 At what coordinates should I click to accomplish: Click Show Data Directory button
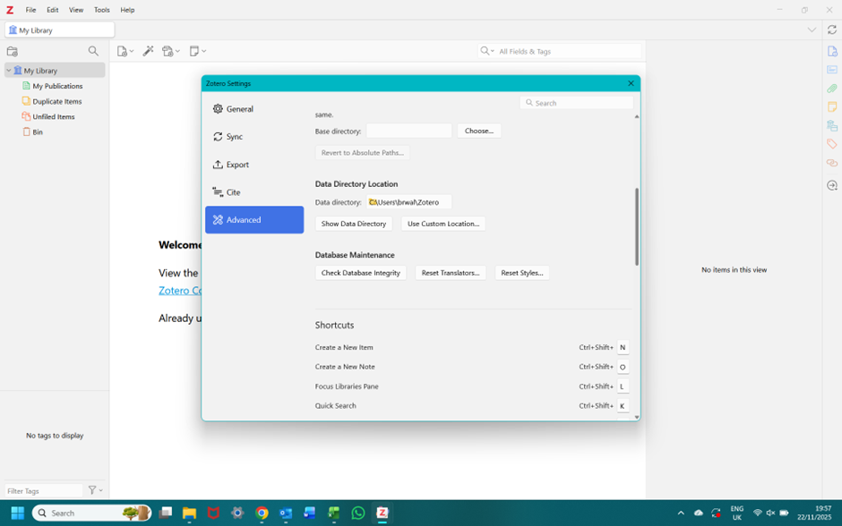coord(353,224)
